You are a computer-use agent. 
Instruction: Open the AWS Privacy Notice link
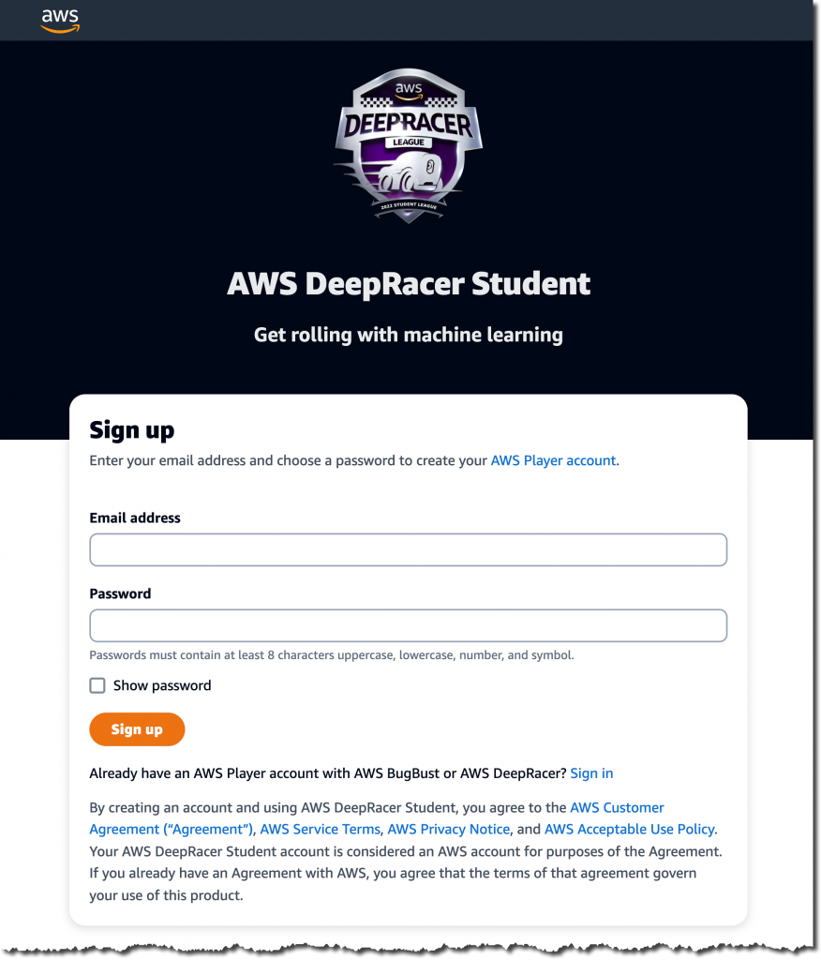click(448, 829)
